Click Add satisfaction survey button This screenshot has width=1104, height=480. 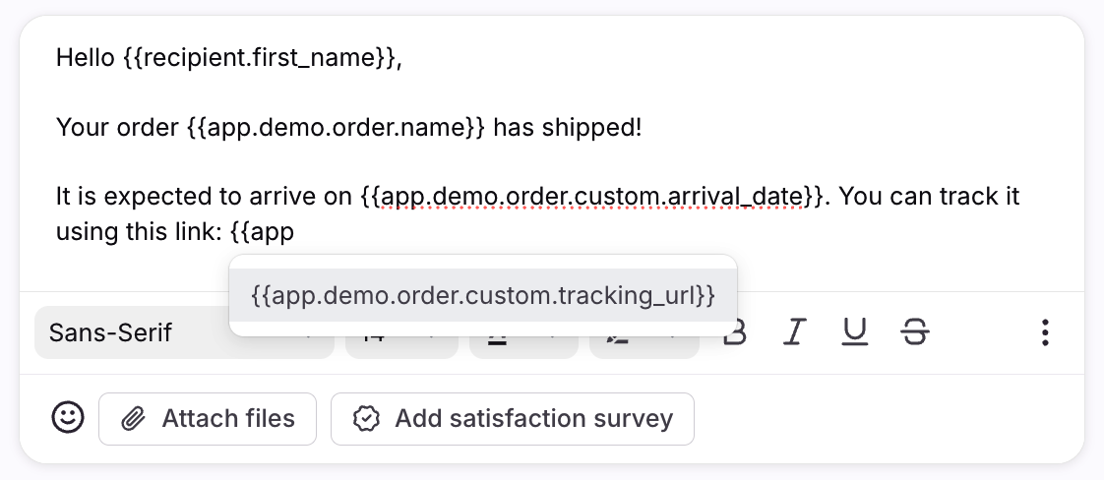[x=513, y=419]
